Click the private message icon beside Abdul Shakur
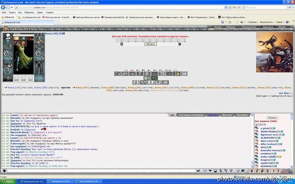This screenshot has width=295, height=184. pos(257,131)
